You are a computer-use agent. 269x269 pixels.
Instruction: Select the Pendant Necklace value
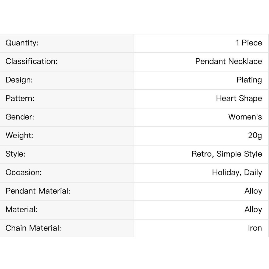tap(228, 61)
